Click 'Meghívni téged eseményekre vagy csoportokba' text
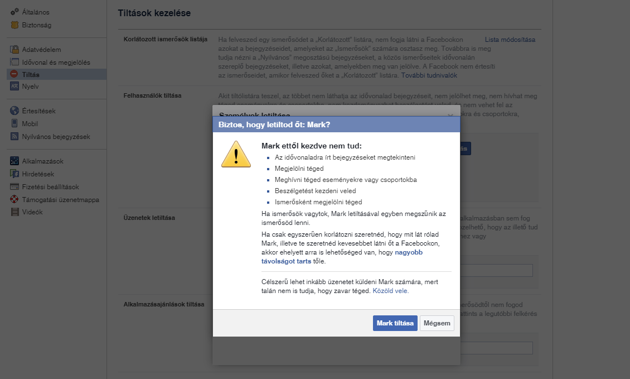 346,180
